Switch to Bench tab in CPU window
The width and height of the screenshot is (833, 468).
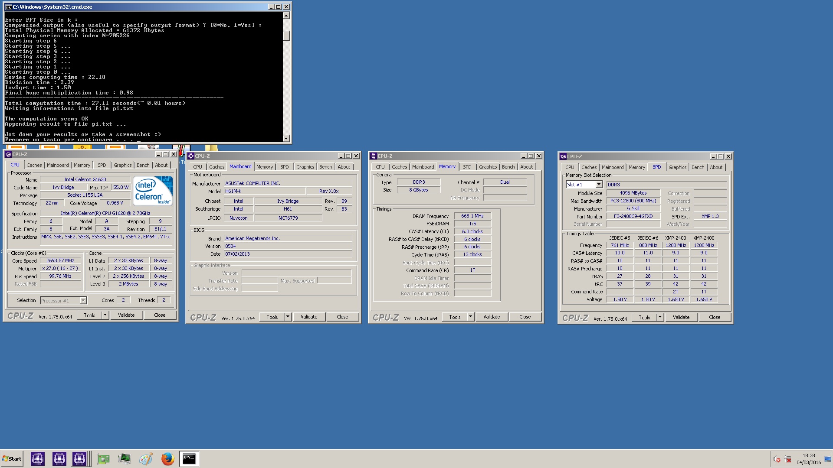(143, 165)
